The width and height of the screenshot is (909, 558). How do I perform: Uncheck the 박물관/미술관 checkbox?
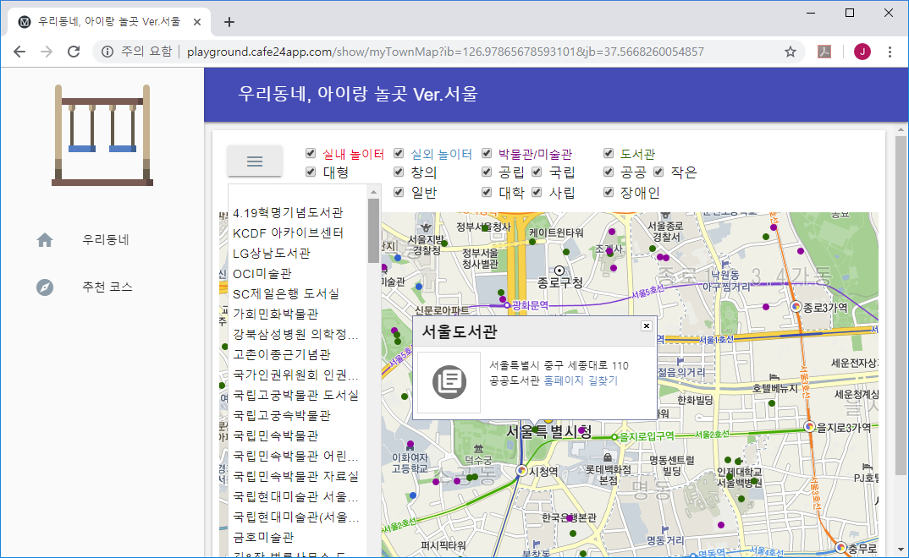click(487, 153)
